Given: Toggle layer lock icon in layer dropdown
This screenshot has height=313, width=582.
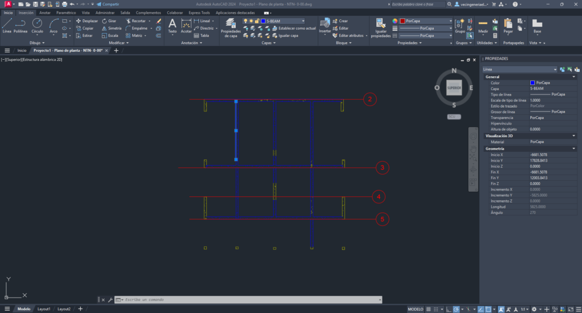Looking at the screenshot, I should tap(257, 21).
